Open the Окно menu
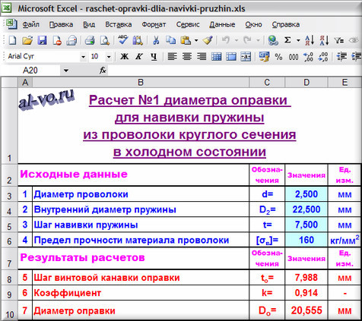The image size is (362, 321). point(253,24)
